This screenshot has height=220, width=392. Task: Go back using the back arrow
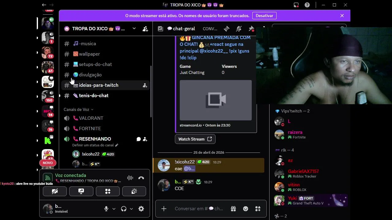click(44, 5)
